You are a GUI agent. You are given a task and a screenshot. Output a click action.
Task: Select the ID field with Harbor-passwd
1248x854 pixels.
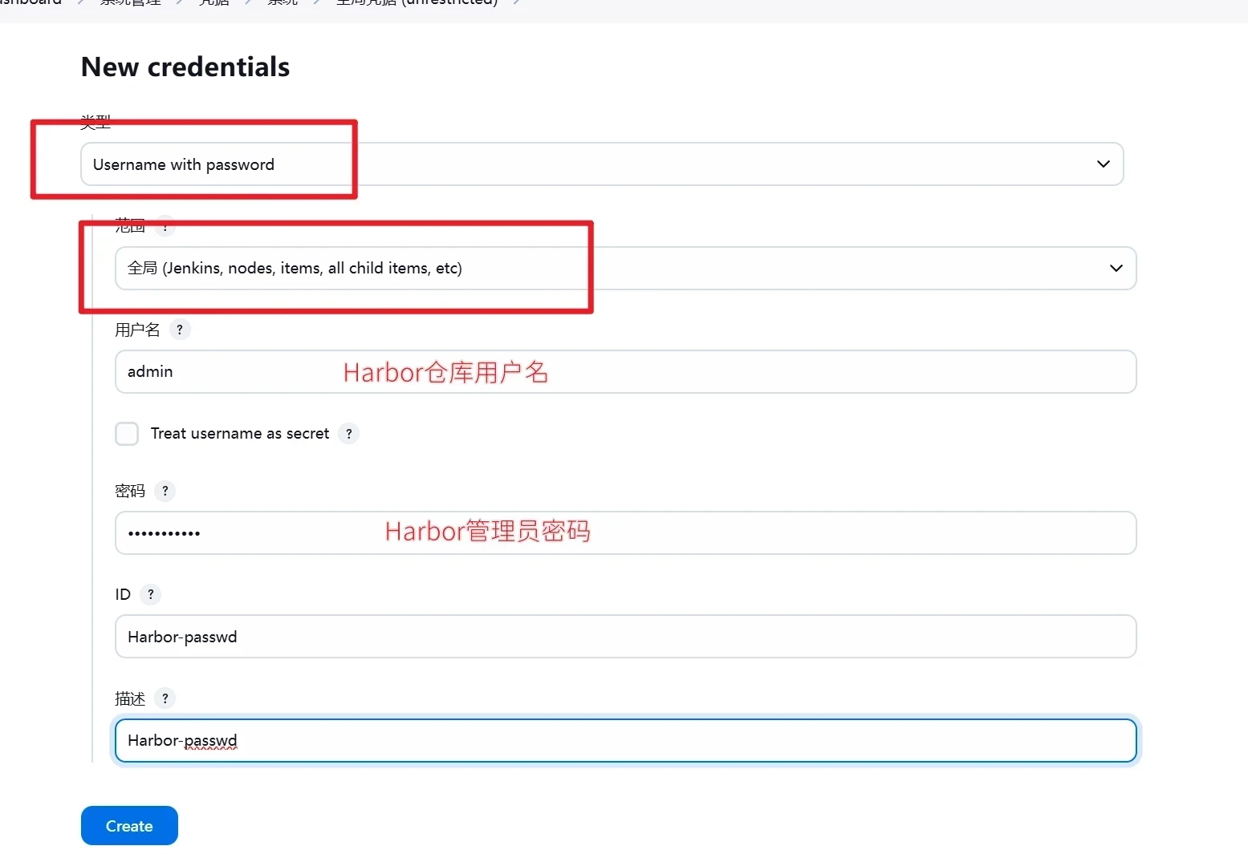[624, 637]
